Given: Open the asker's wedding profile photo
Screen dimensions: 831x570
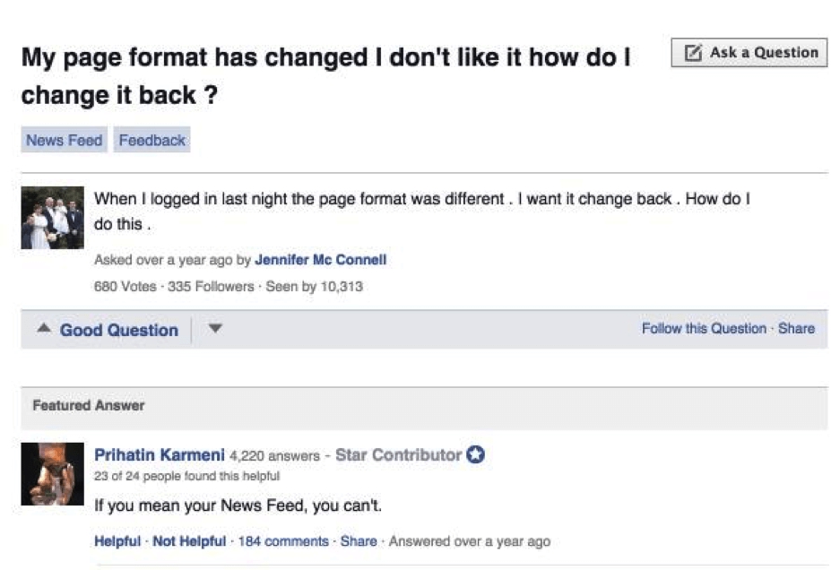Looking at the screenshot, I should (52, 218).
